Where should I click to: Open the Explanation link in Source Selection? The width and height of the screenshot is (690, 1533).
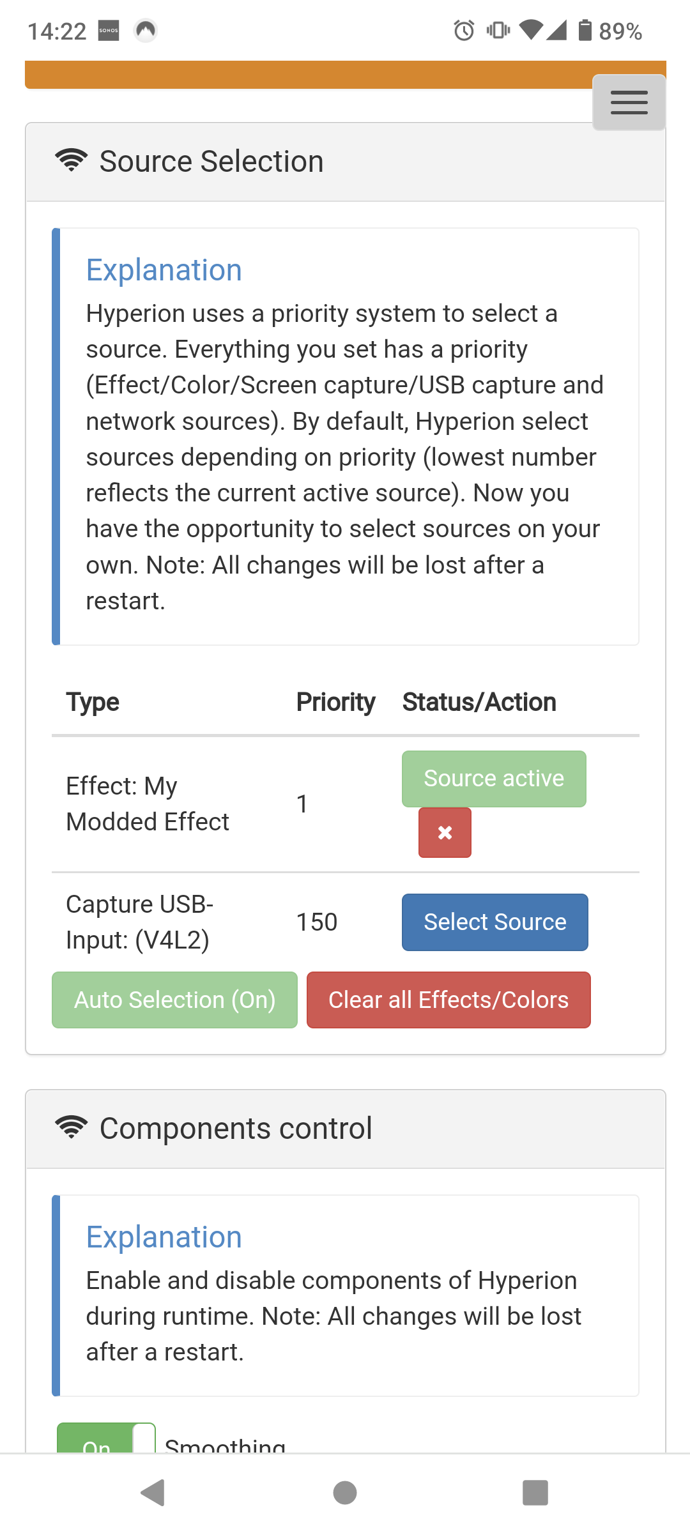(x=164, y=269)
